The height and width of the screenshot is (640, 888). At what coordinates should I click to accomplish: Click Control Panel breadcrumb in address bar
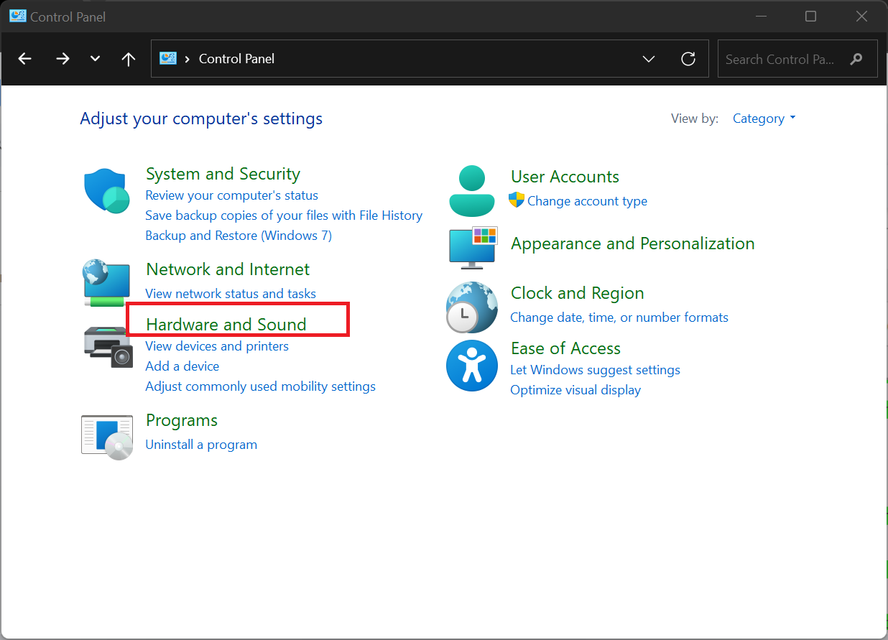coord(236,59)
